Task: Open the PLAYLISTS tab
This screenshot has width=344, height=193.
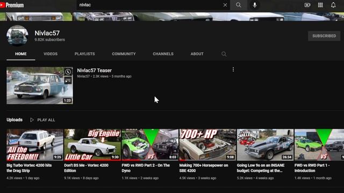Action: coord(85,54)
